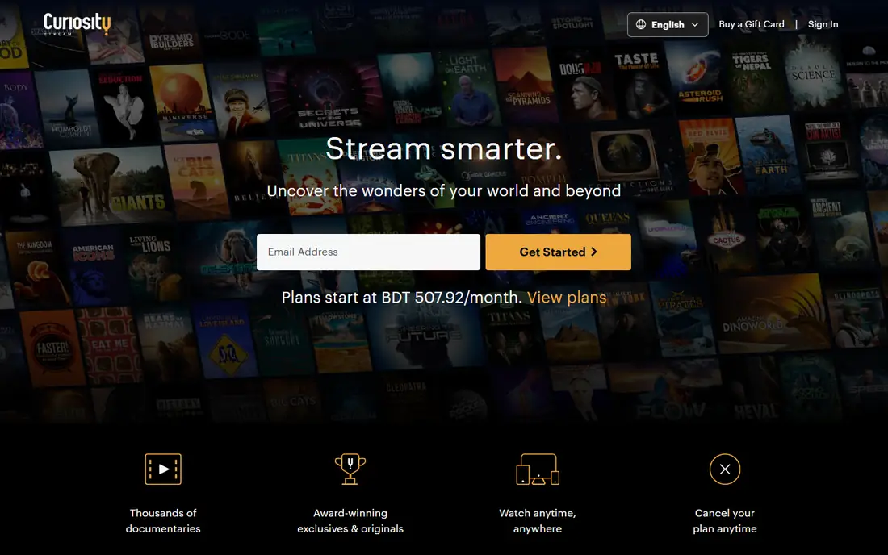Click the devices icon for Watch anytime
Screen dimensions: 888x555
click(538, 469)
